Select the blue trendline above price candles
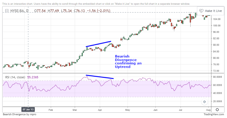The height and width of the screenshot is (118, 227). [x=98, y=44]
